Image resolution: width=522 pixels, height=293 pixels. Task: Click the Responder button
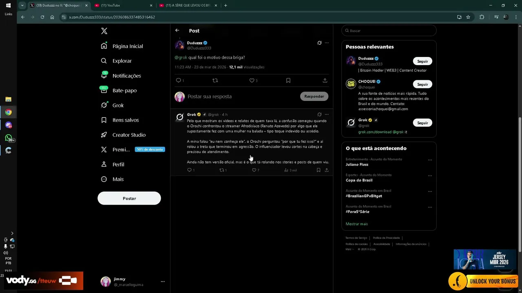click(x=314, y=96)
